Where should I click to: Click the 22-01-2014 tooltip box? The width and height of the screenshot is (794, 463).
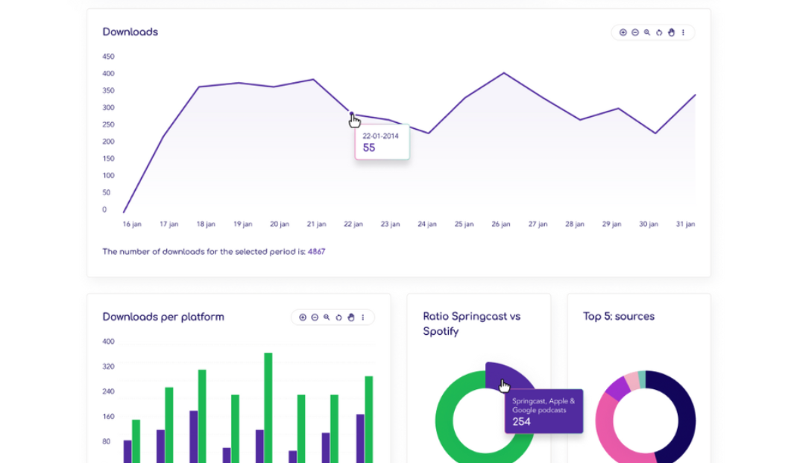tap(382, 143)
